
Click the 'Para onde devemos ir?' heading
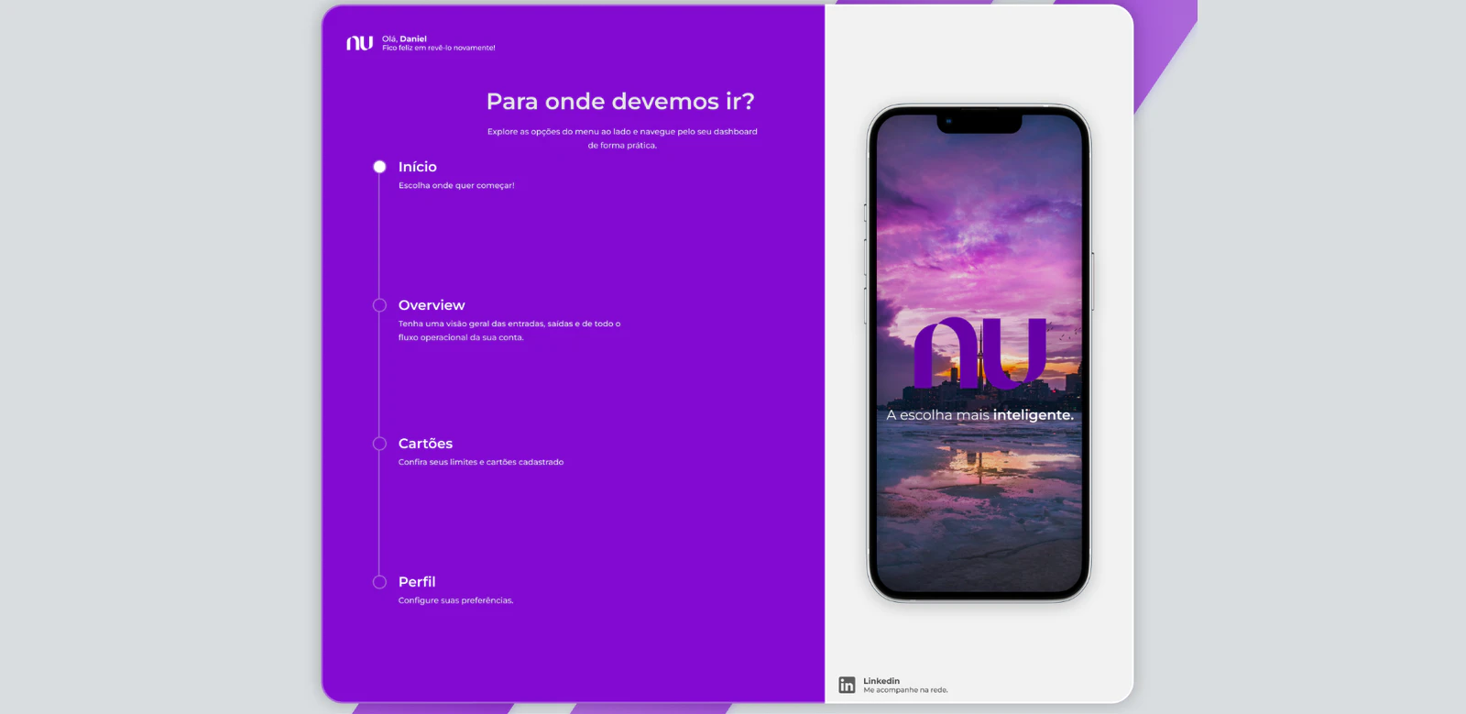coord(620,101)
